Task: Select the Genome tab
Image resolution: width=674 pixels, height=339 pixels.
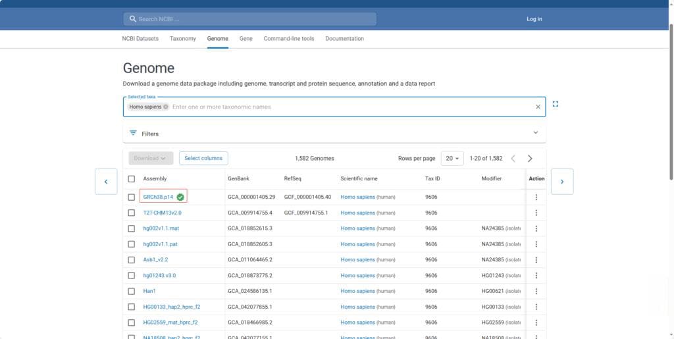Action: click(217, 39)
